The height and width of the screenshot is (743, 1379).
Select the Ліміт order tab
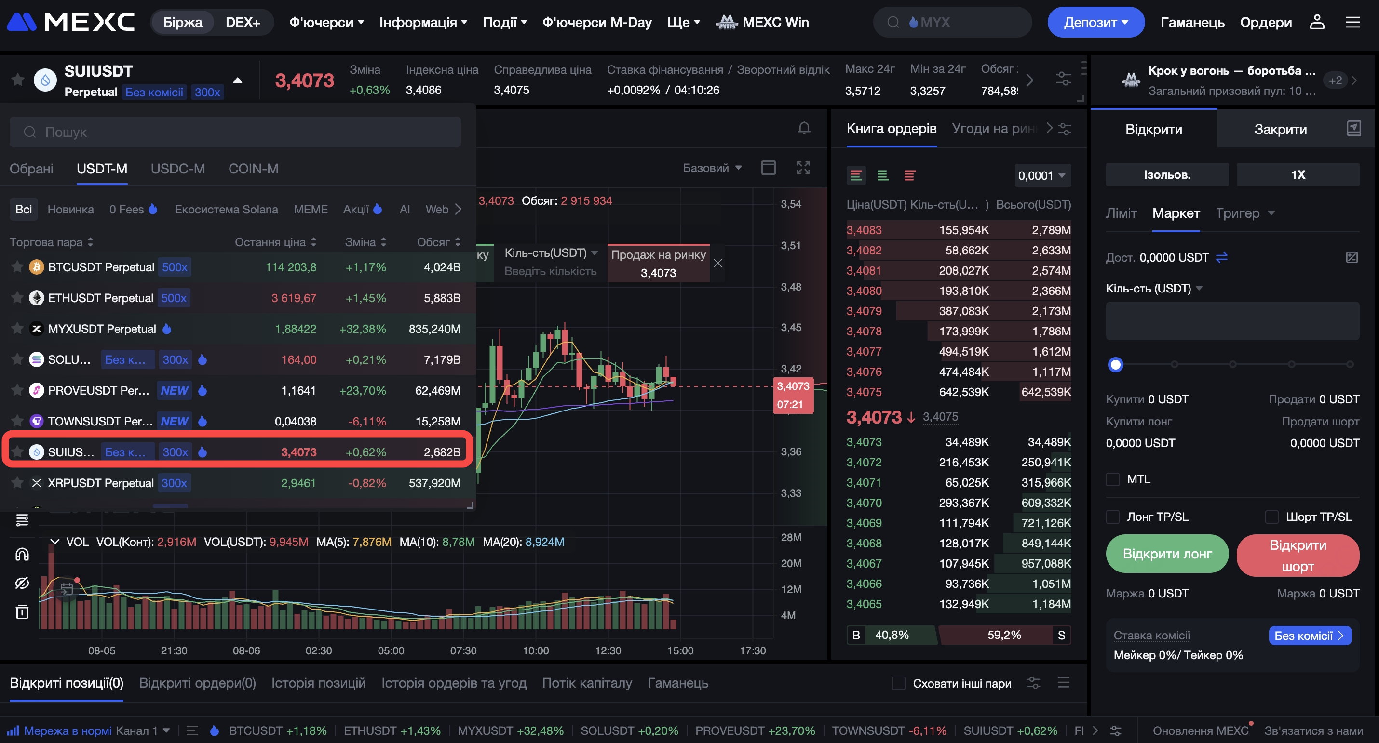[x=1121, y=213]
